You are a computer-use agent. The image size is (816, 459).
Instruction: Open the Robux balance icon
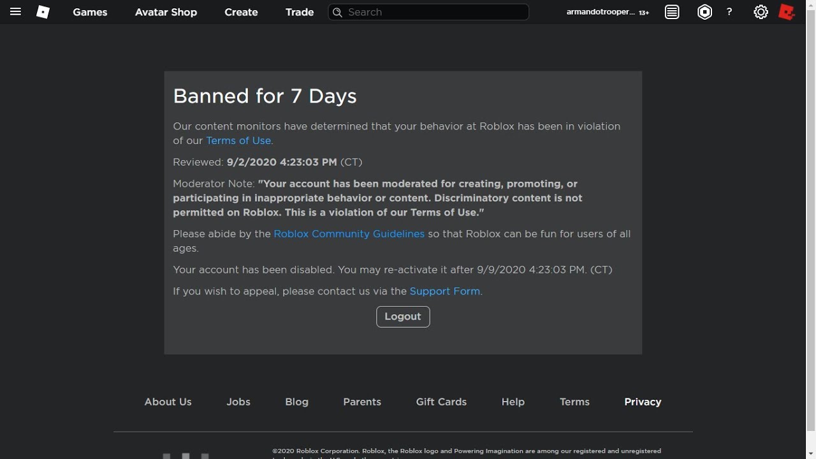(704, 12)
